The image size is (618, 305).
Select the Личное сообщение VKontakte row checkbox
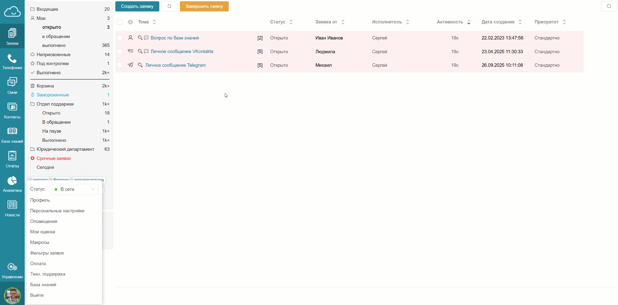pyautogui.click(x=120, y=52)
